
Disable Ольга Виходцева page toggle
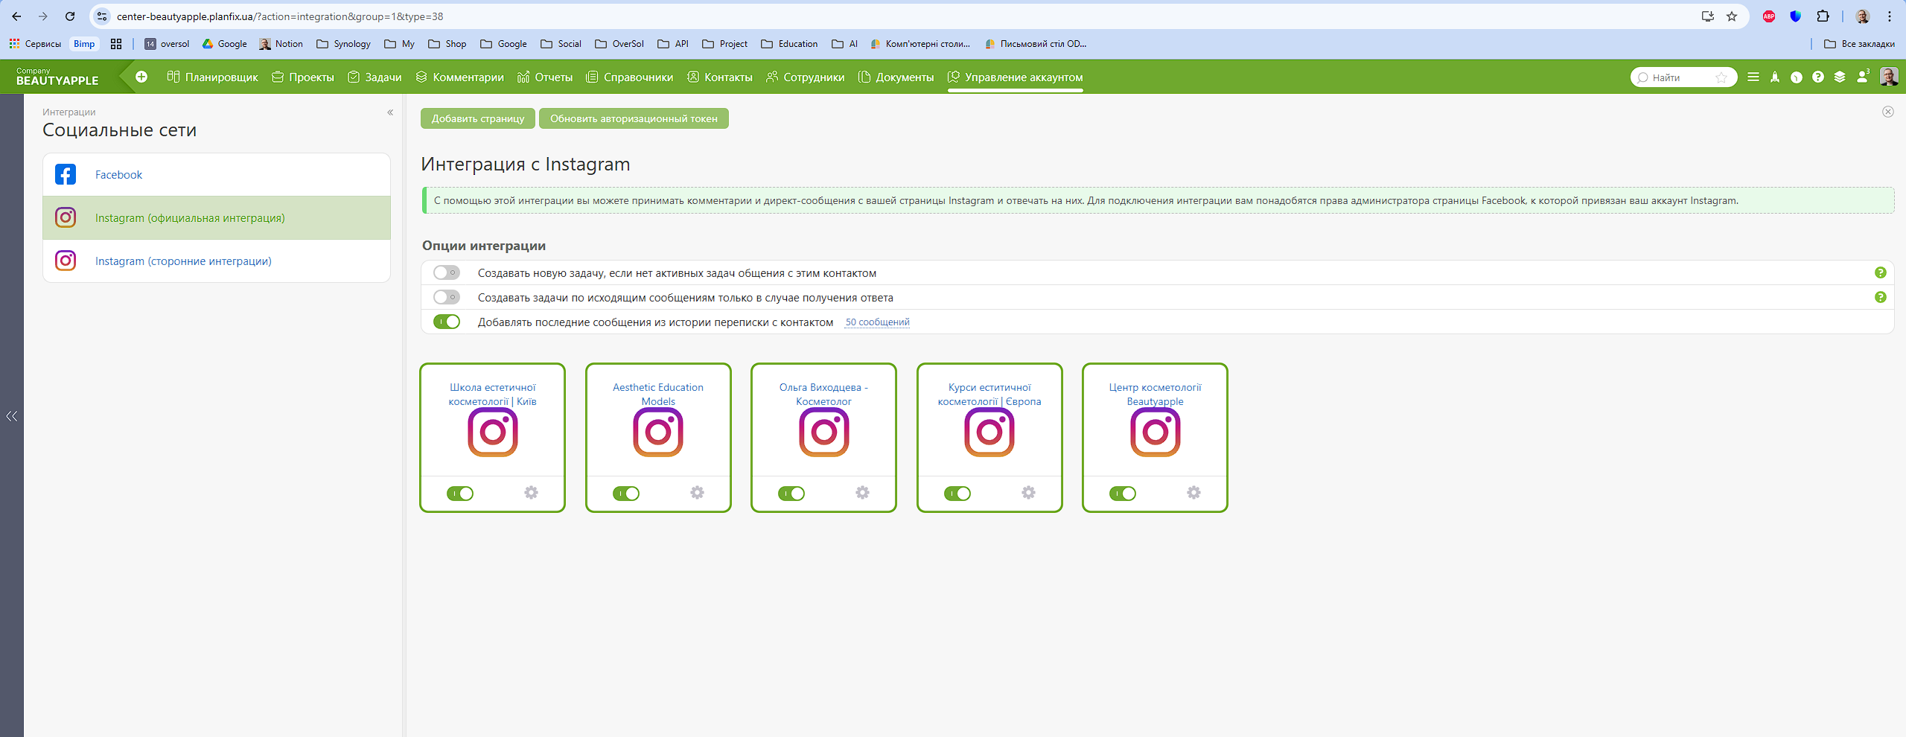click(x=791, y=494)
